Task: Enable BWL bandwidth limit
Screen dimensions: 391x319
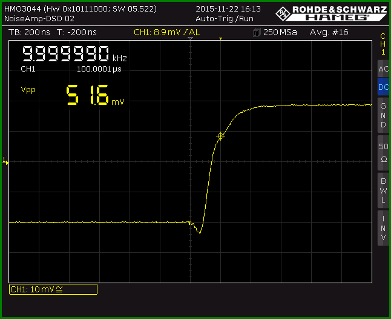Action: (383, 190)
